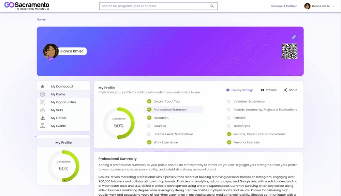This screenshot has height=196, width=341.
Task: Open the Transcripts section link
Action: pos(242,126)
